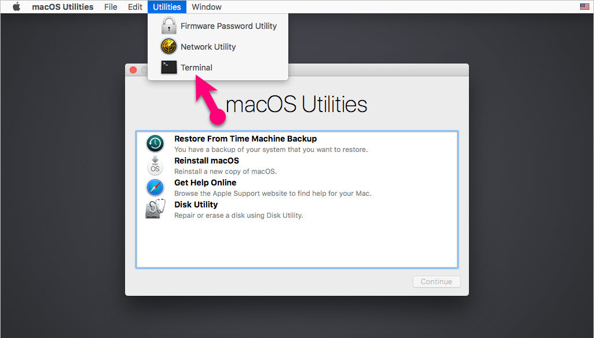The height and width of the screenshot is (338, 594).
Task: Click 'Repair or erase a disk' description
Action: [x=239, y=215]
